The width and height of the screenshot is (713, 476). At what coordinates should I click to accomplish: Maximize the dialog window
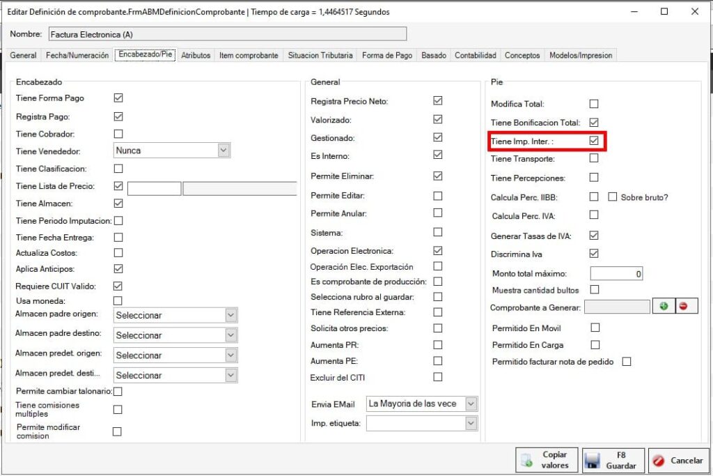(x=664, y=11)
